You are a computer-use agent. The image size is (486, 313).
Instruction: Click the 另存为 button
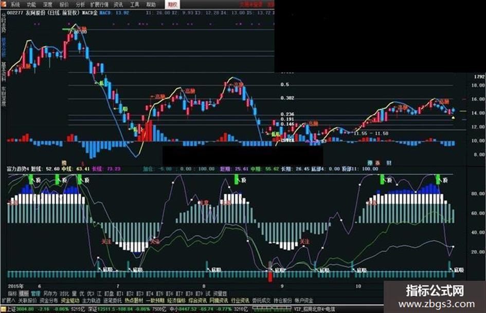[x=50, y=293]
